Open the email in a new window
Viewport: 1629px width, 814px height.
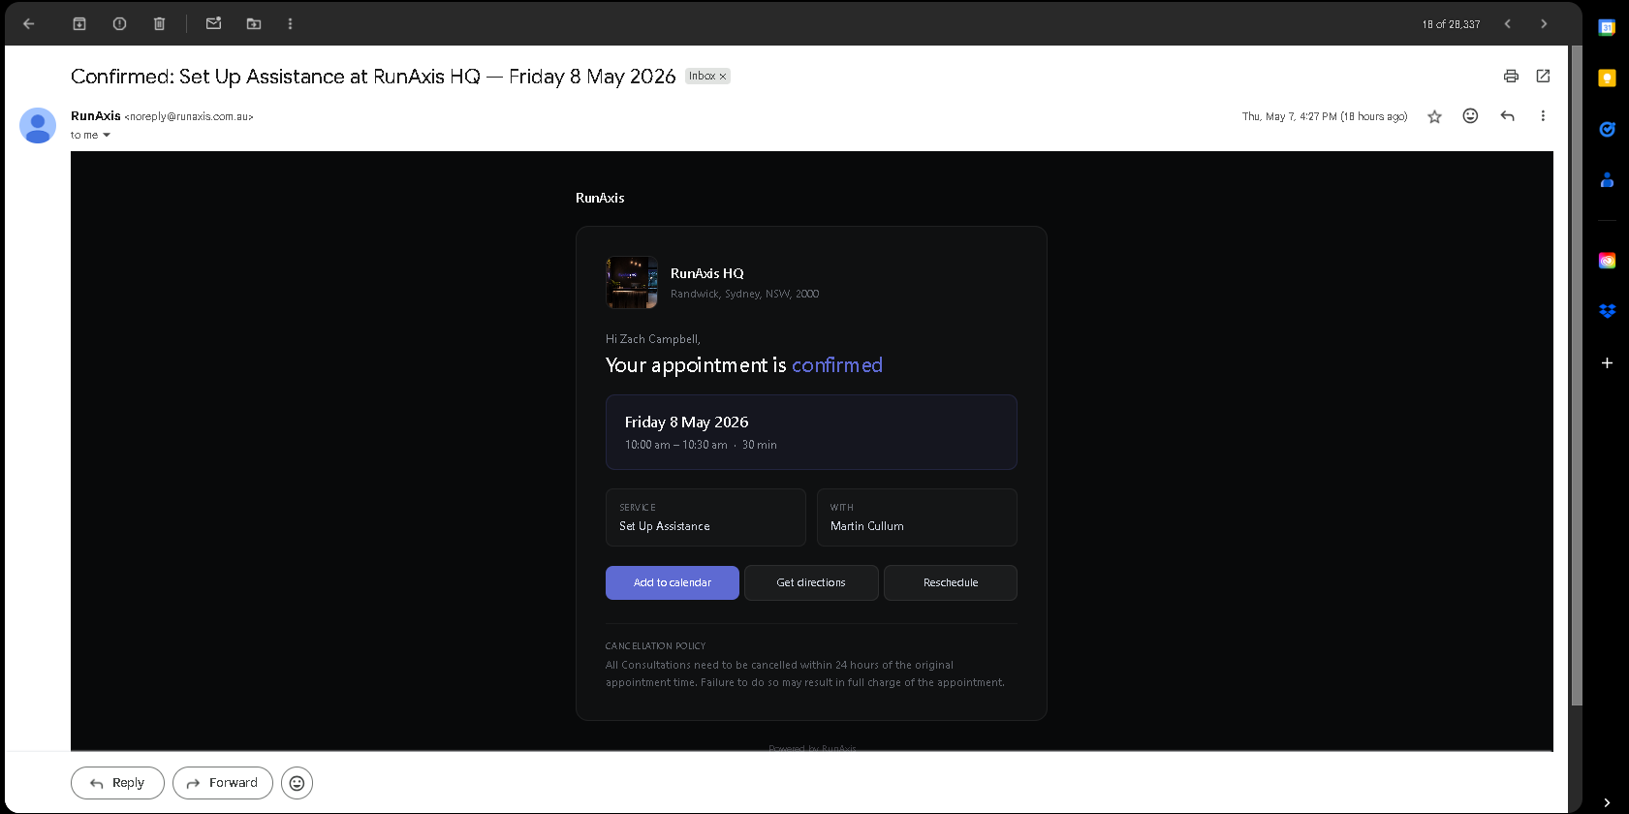coord(1543,76)
